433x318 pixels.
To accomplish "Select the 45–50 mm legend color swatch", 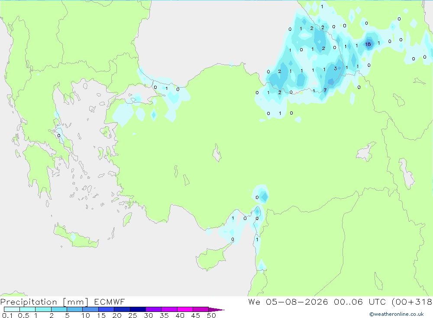I will pos(200,309).
